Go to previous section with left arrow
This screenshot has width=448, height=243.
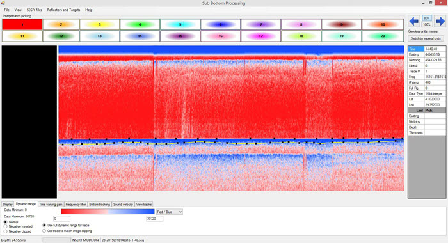coord(414,21)
